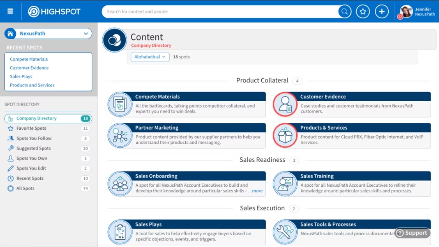Open the Sales Tools & Processes card title
This screenshot has width=439, height=247.
(328, 225)
